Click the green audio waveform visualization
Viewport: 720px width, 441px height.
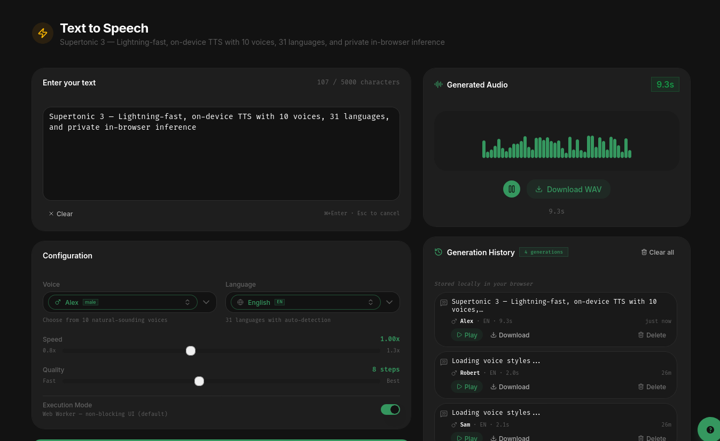pos(557,147)
